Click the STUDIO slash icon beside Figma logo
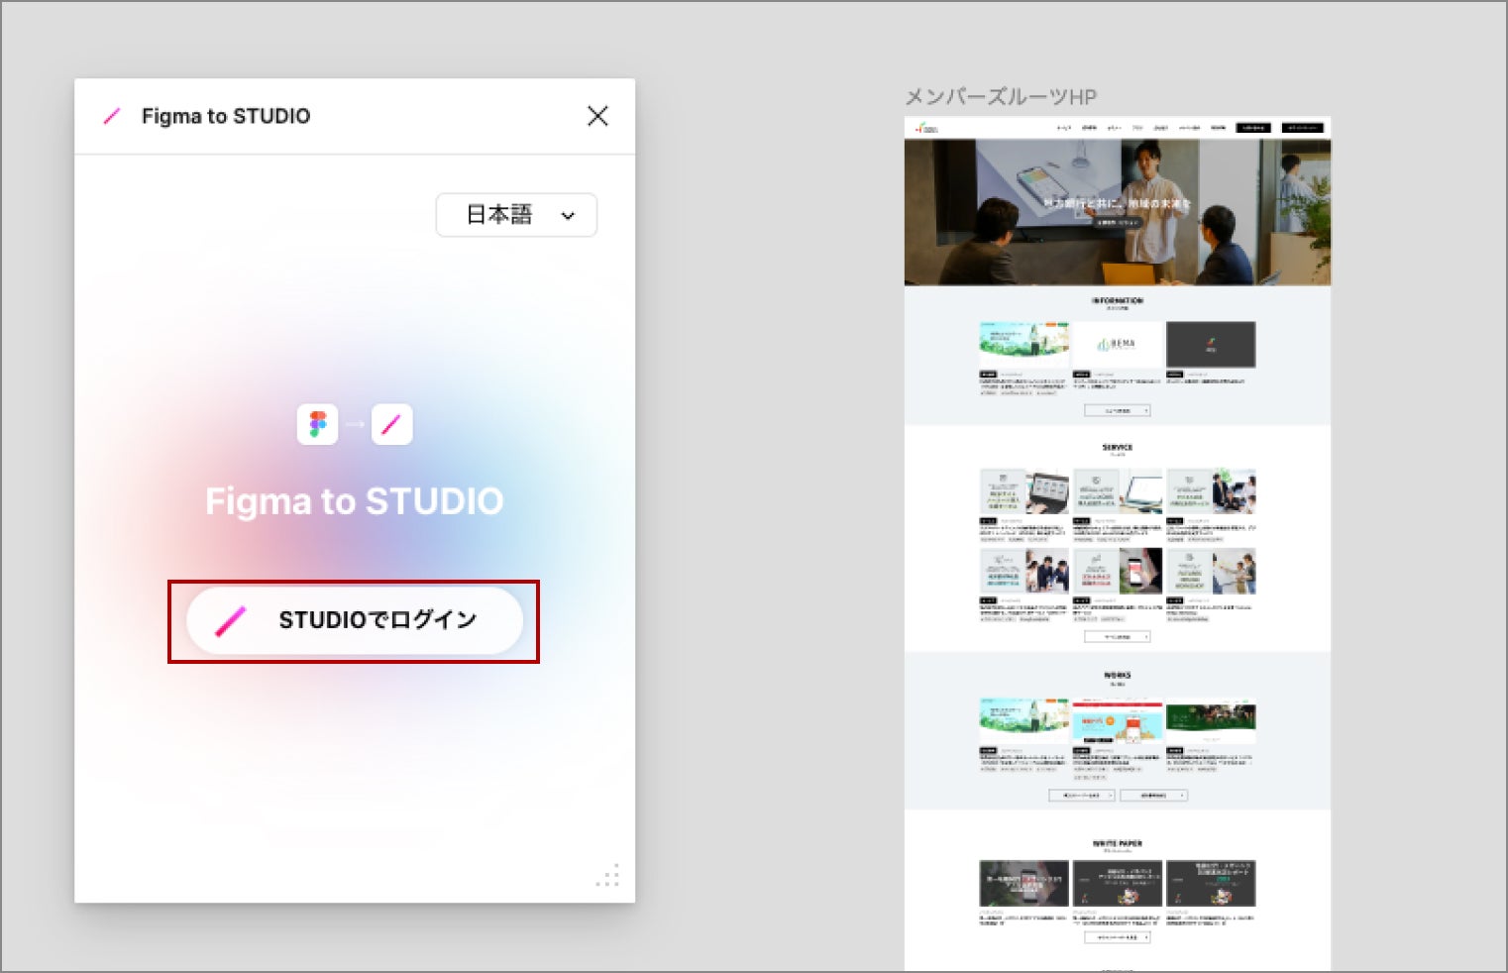Viewport: 1508px width, 973px height. [x=391, y=424]
